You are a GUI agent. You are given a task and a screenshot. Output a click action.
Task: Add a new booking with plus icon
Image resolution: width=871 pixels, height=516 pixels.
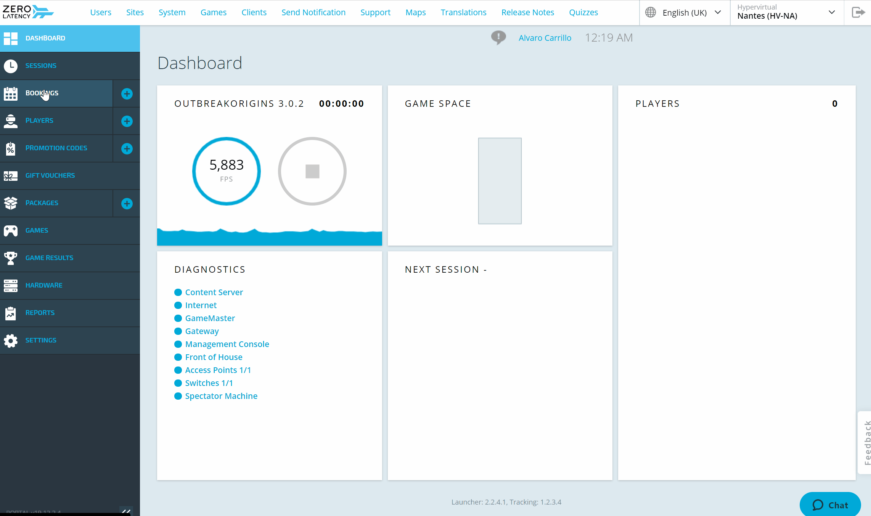[x=127, y=93]
